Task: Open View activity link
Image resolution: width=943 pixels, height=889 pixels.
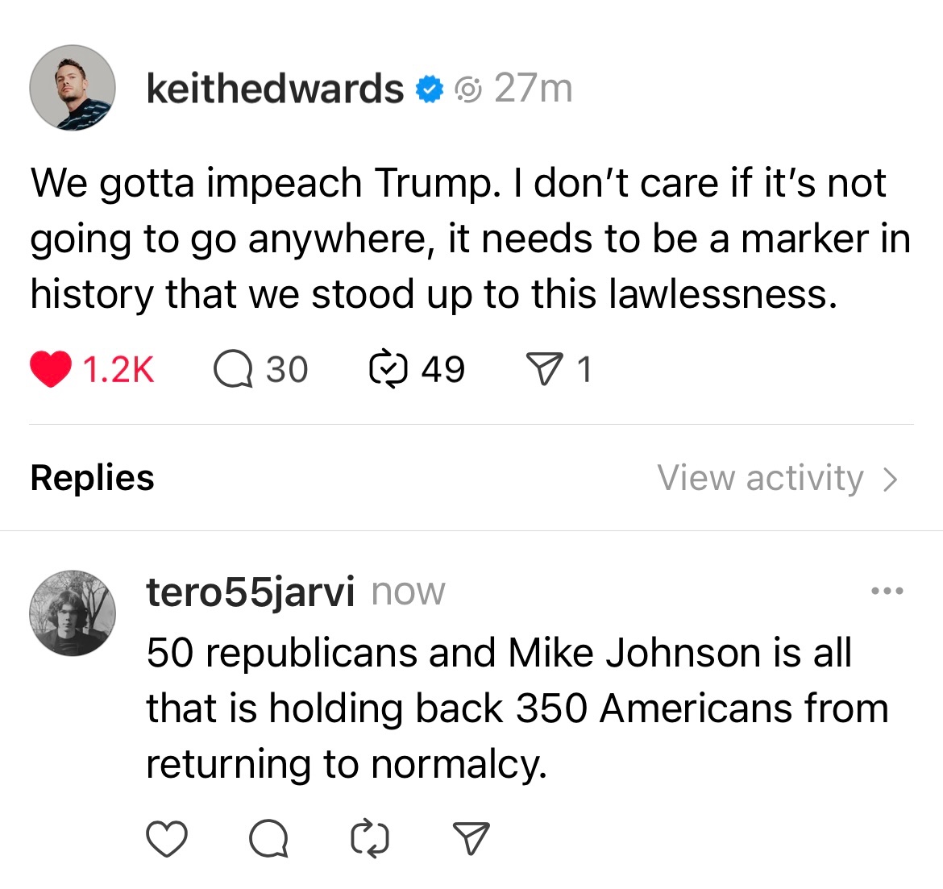Action: click(760, 478)
